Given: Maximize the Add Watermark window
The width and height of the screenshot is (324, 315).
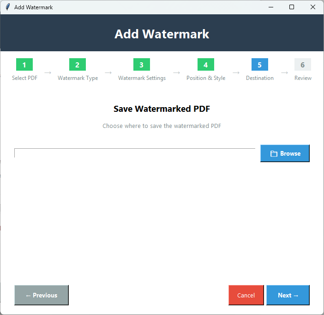Looking at the screenshot, I should pyautogui.click(x=292, y=7).
